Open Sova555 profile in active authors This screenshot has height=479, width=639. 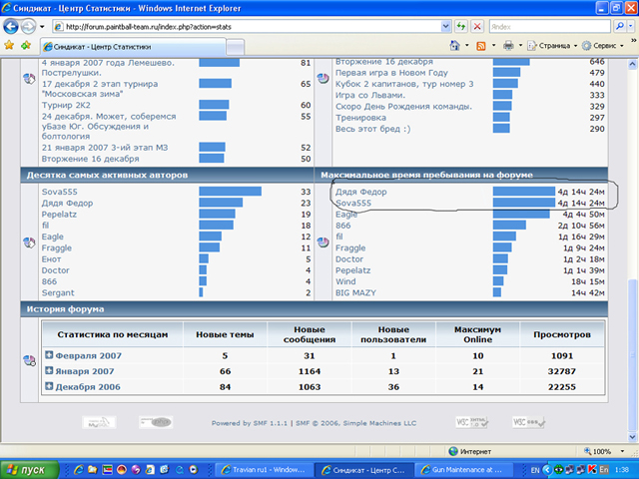tap(58, 191)
